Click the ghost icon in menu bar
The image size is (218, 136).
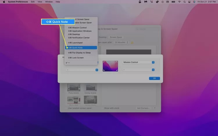tap(140, 2)
